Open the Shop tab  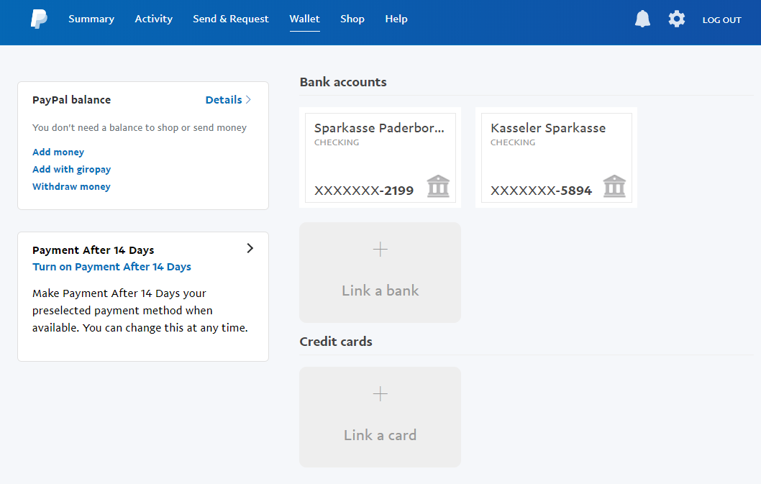click(352, 19)
